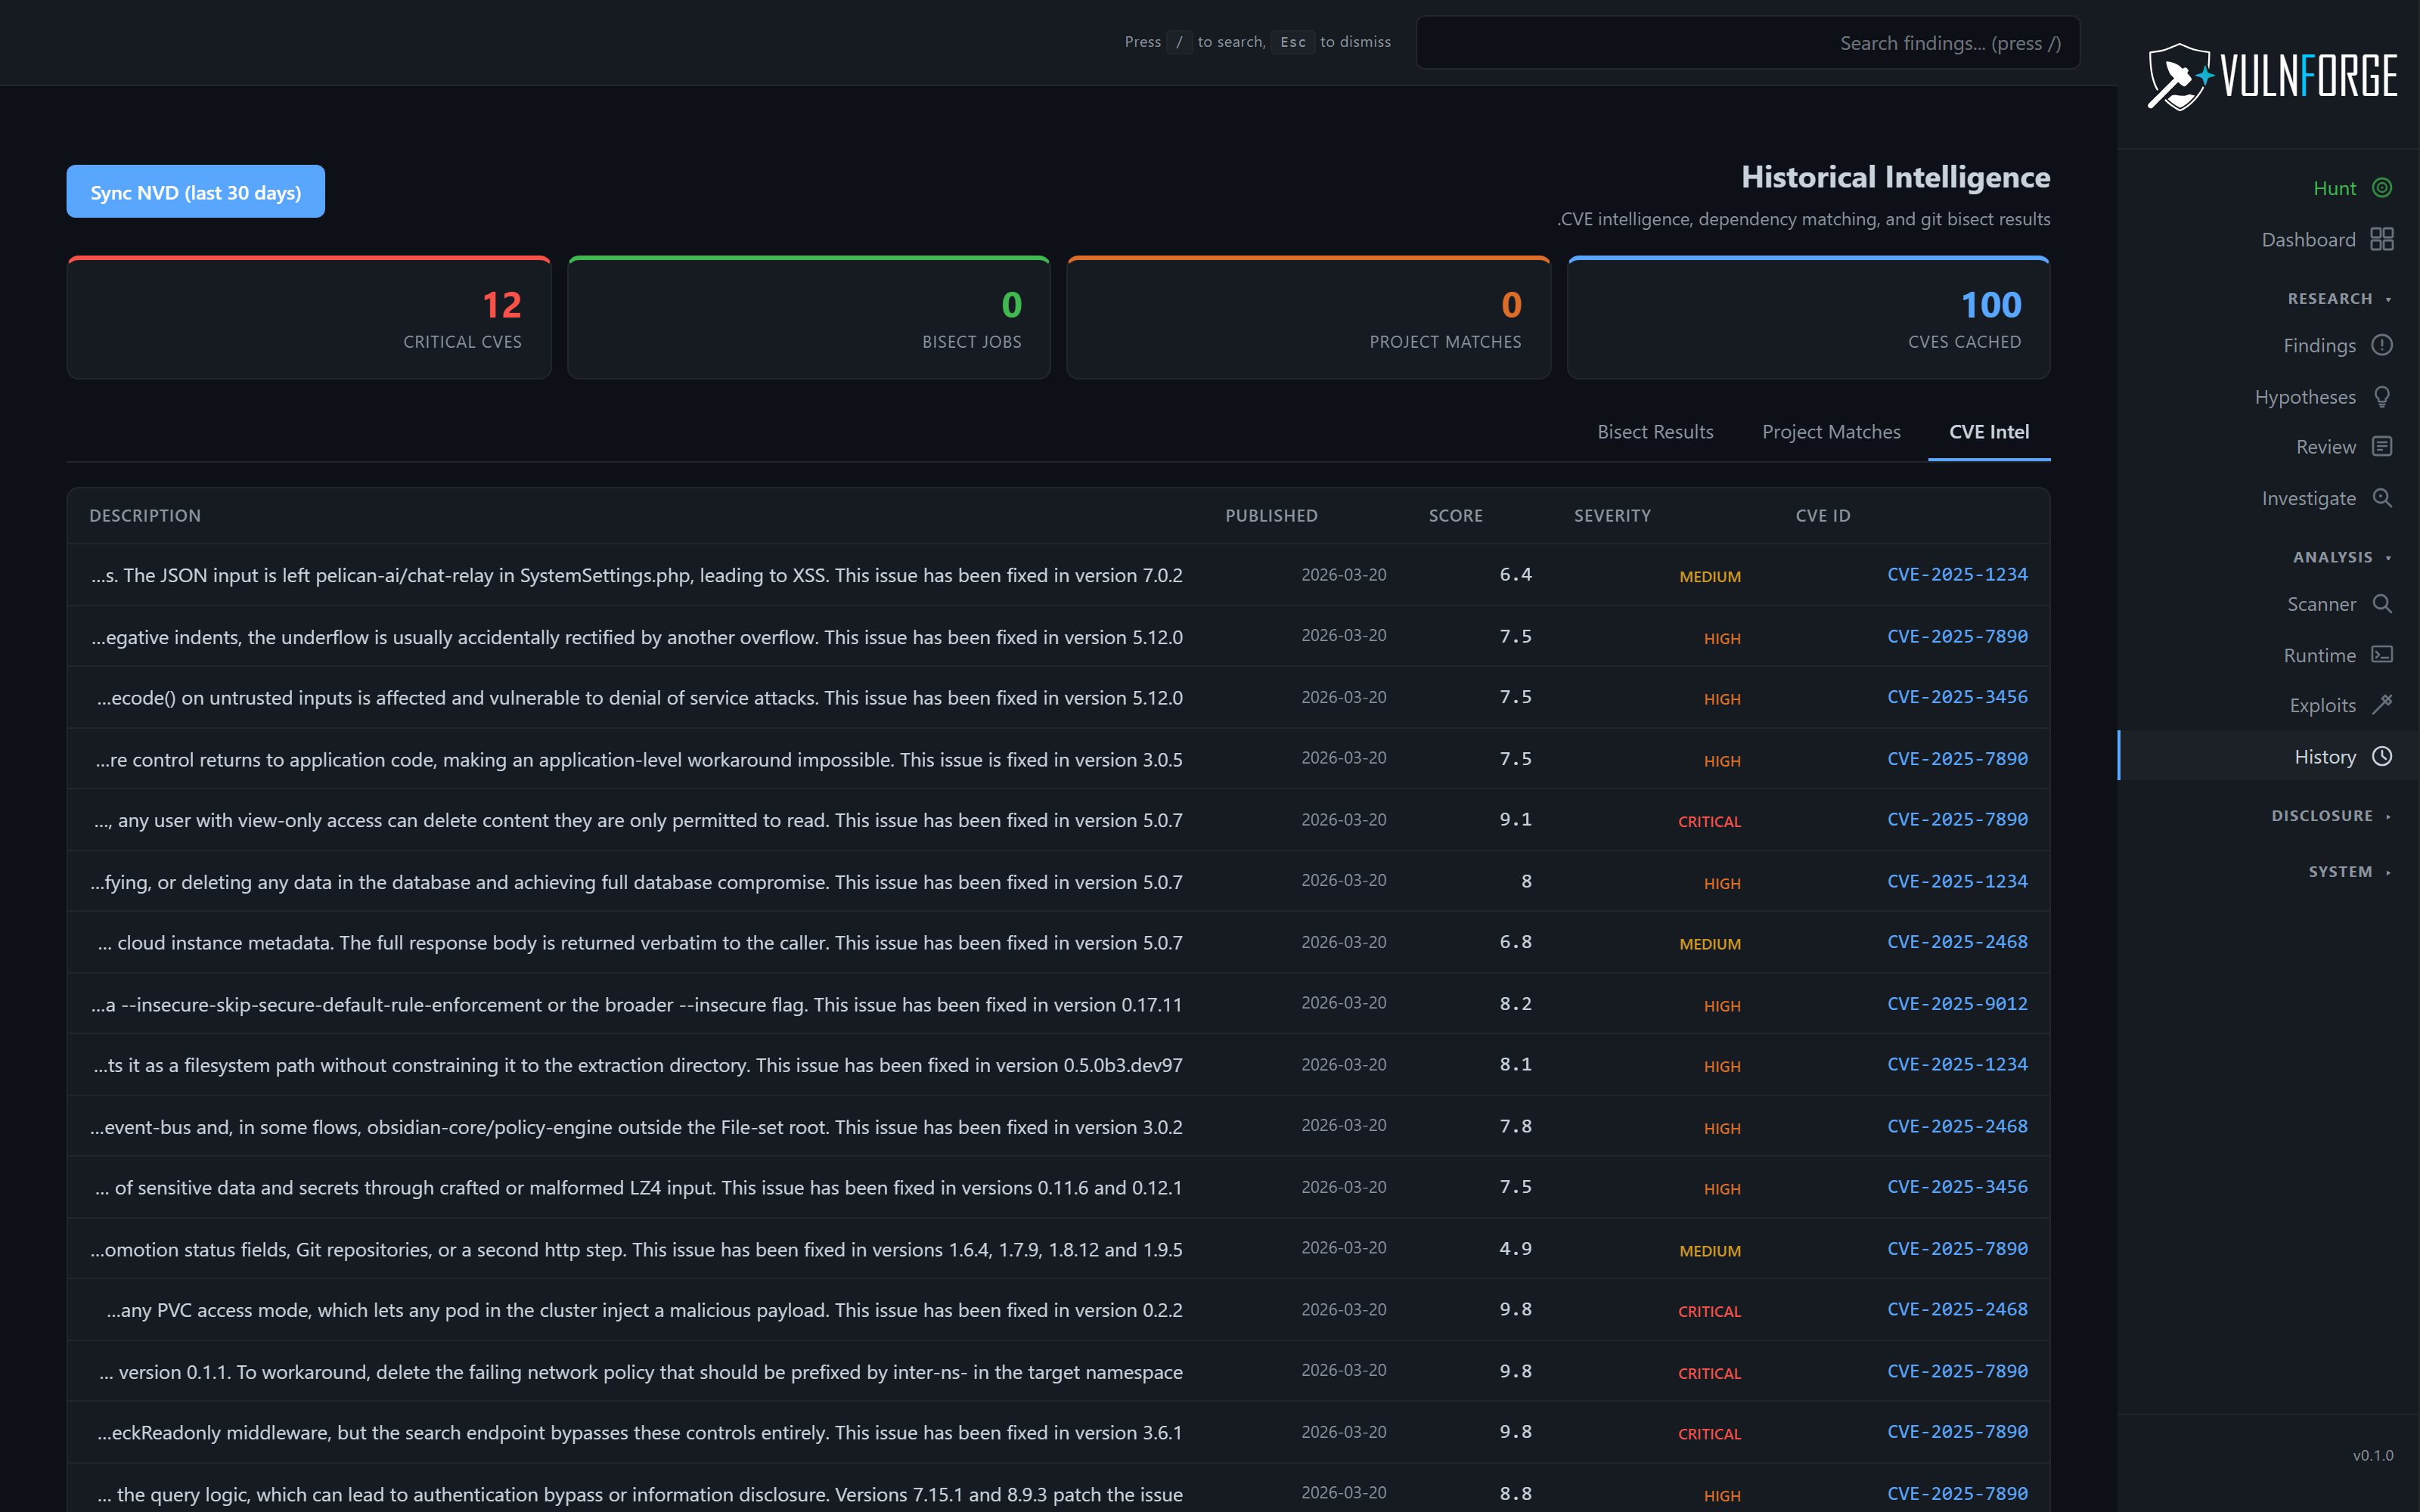Click the History clock icon
This screenshot has width=2420, height=1512.
[2383, 756]
